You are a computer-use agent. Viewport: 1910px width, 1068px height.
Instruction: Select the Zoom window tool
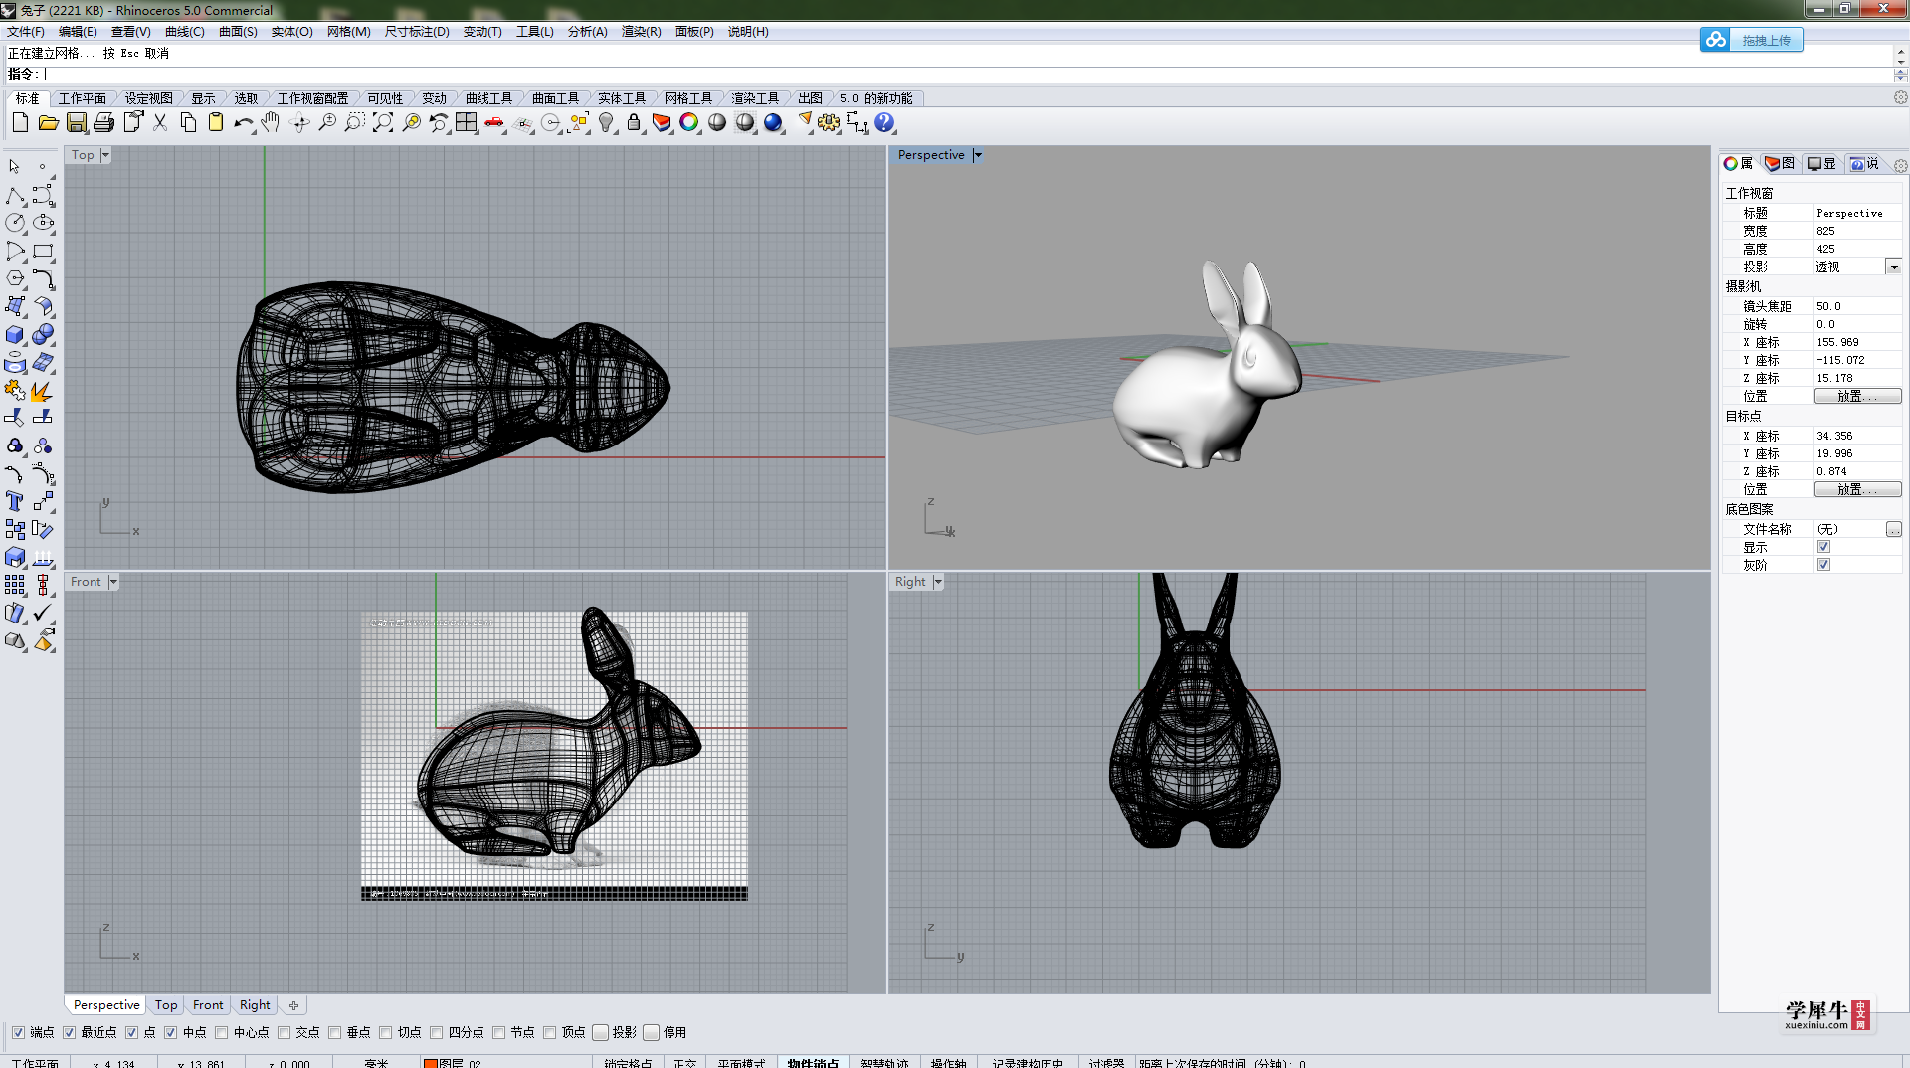click(x=355, y=123)
